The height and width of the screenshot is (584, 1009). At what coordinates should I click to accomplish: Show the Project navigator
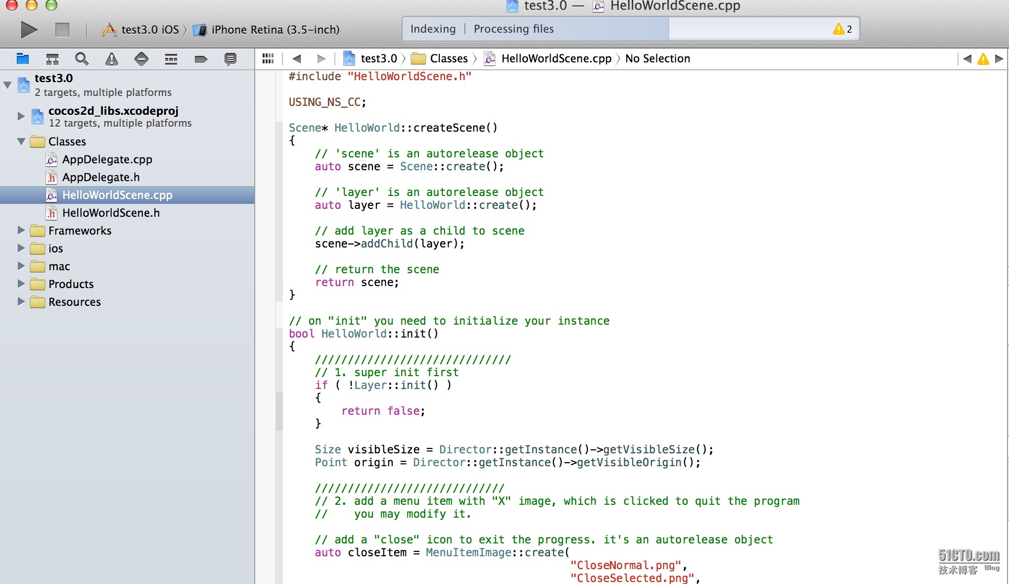click(x=23, y=59)
